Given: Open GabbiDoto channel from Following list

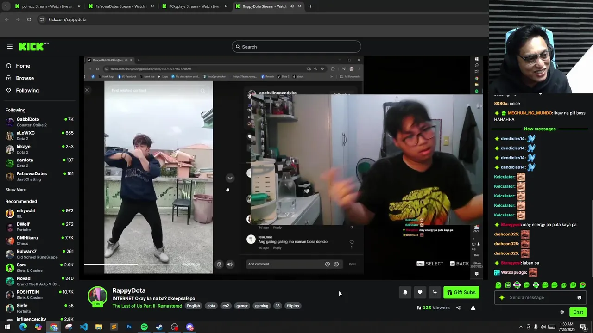Looking at the screenshot, I should click(x=39, y=122).
